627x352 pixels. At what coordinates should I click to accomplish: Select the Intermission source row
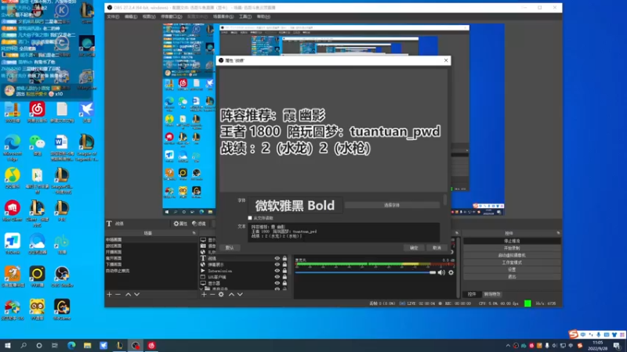click(244, 271)
